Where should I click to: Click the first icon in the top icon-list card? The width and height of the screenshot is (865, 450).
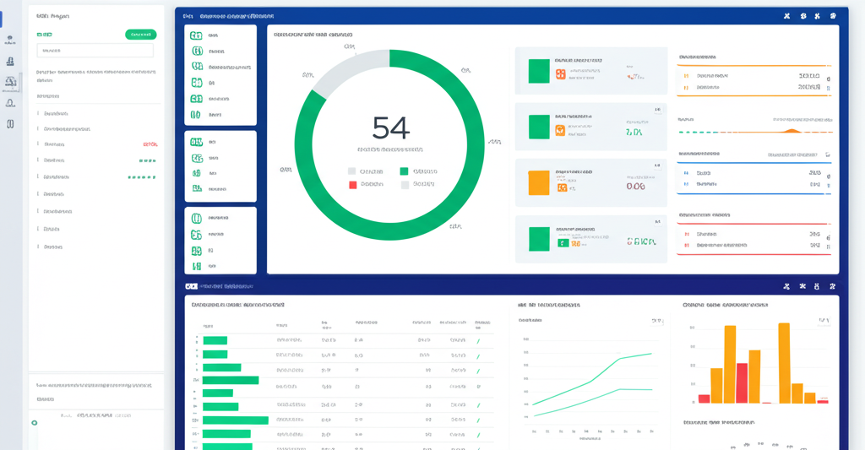tap(196, 35)
